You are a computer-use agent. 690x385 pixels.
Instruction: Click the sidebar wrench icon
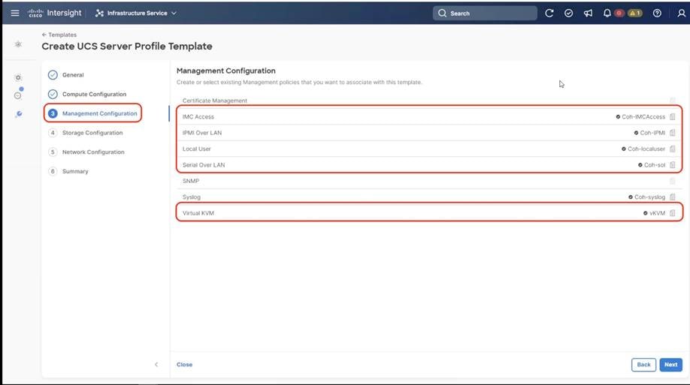(19, 114)
